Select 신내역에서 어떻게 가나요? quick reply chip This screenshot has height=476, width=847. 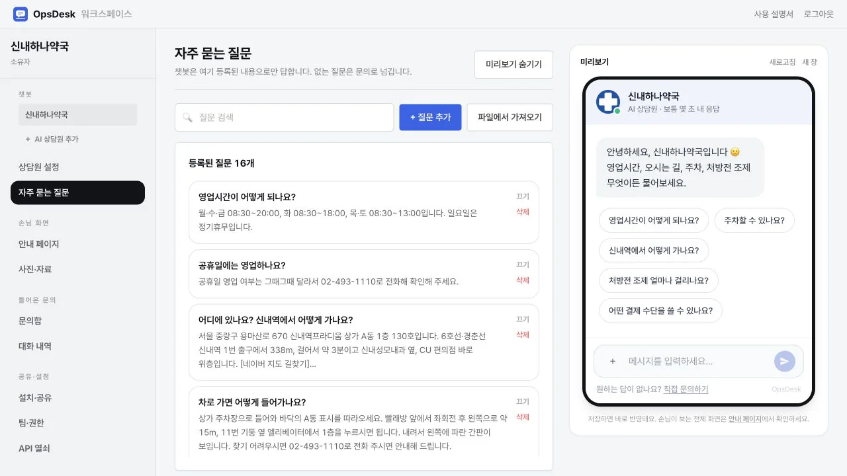click(x=653, y=251)
